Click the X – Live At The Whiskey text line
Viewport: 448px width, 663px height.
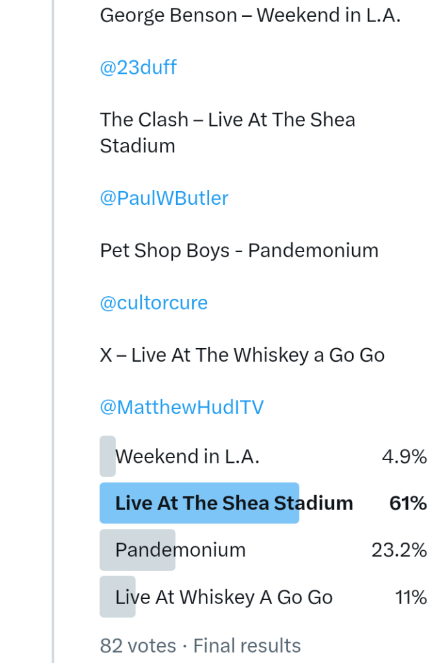[242, 355]
